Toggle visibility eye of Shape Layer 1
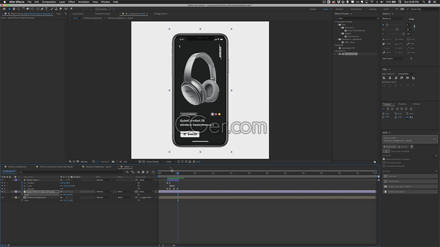Screen dimensions: 440x247 pos(2,180)
